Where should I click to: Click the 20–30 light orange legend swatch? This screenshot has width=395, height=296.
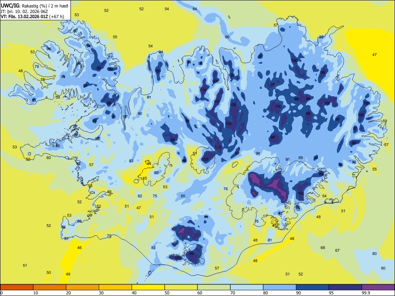(83, 287)
